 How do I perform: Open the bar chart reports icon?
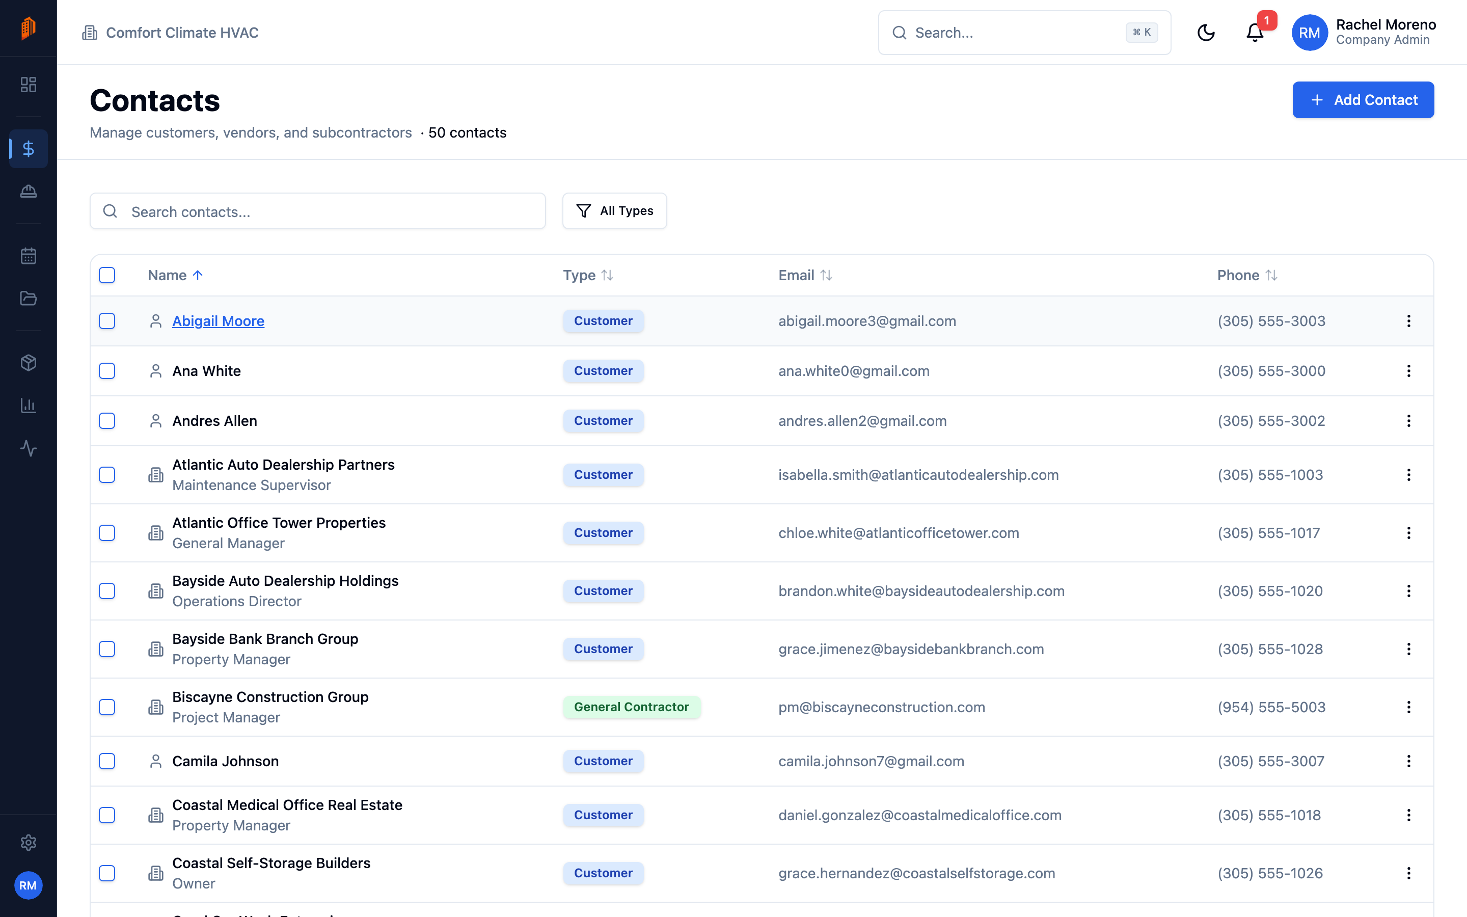pyautogui.click(x=29, y=405)
